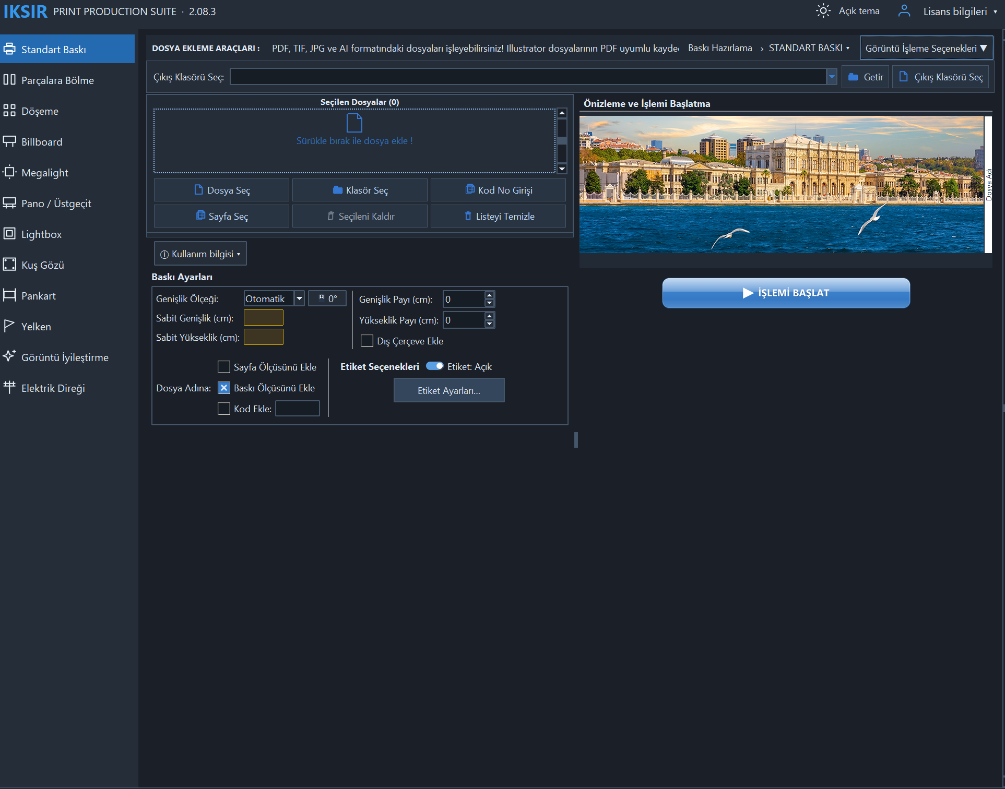The height and width of the screenshot is (789, 1005).
Task: Click the file list scrollbar down arrow
Action: coord(562,169)
